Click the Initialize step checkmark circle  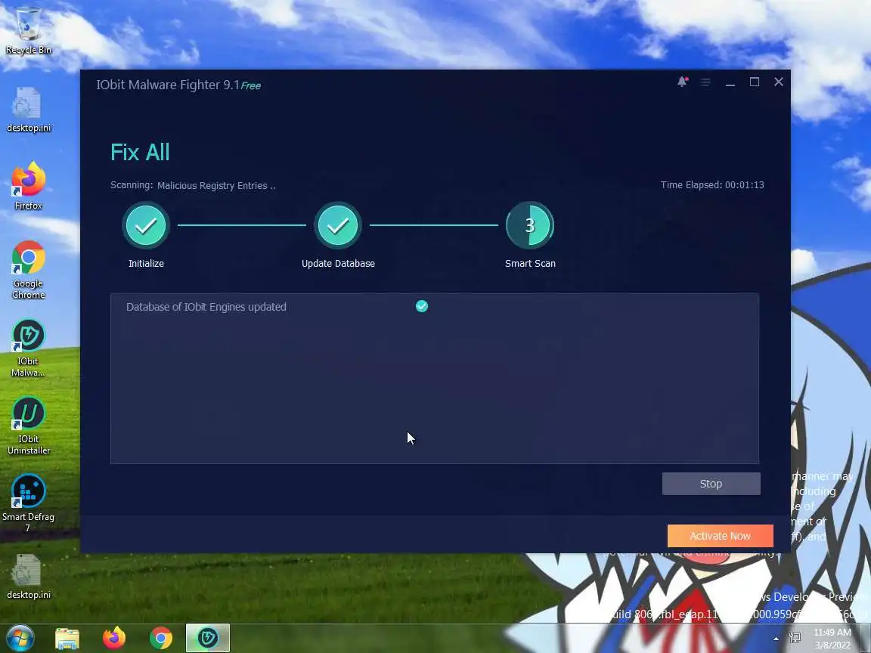pyautogui.click(x=146, y=225)
